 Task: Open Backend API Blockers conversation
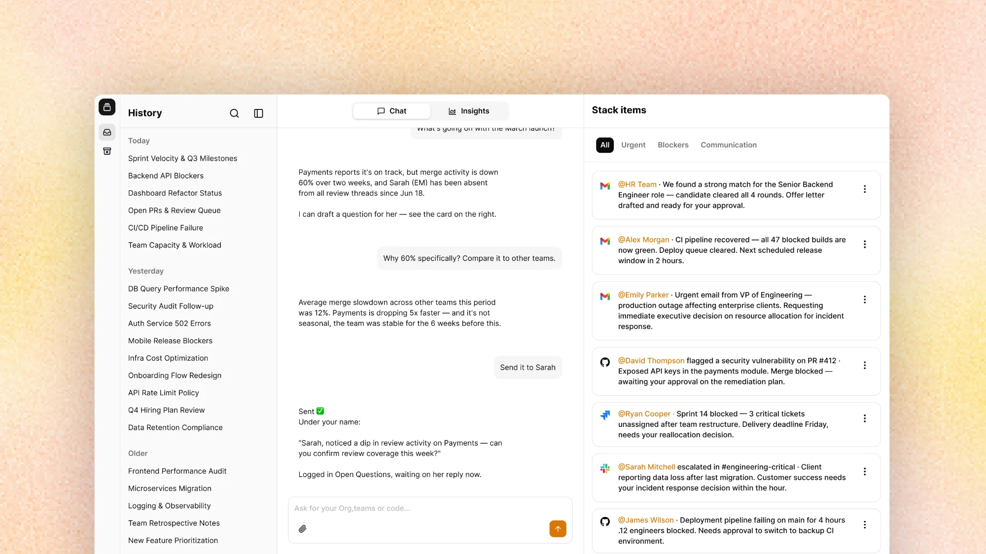coord(166,176)
